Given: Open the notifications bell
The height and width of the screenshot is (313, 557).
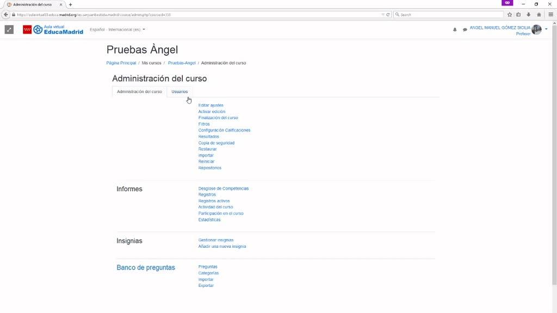Looking at the screenshot, I should point(455,30).
